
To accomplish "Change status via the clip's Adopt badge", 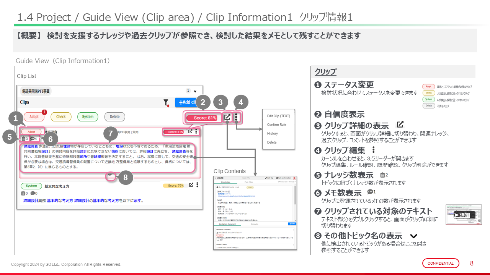I will click(x=31, y=132).
